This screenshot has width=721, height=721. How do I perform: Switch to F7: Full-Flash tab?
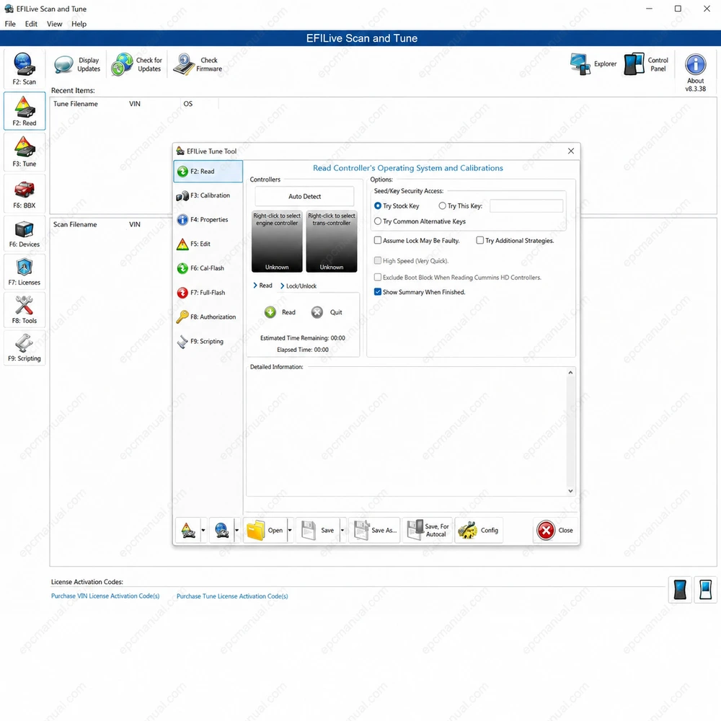click(x=208, y=293)
